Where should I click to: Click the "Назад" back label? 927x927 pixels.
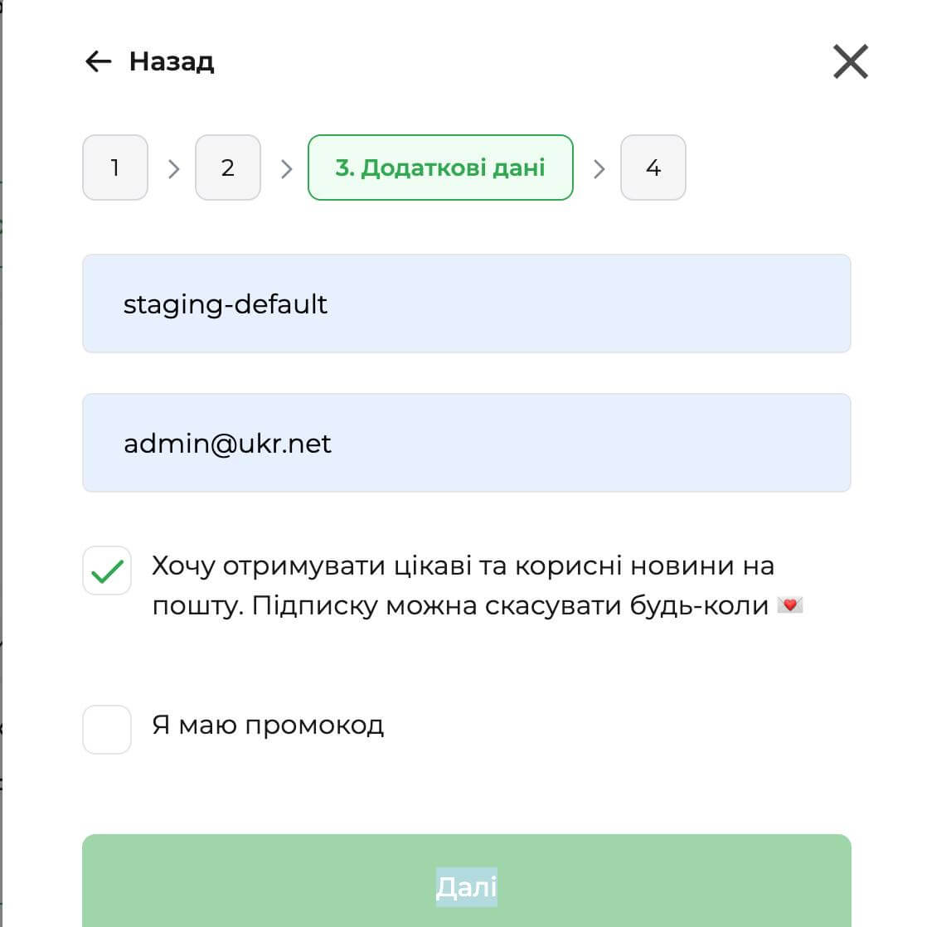pos(172,61)
